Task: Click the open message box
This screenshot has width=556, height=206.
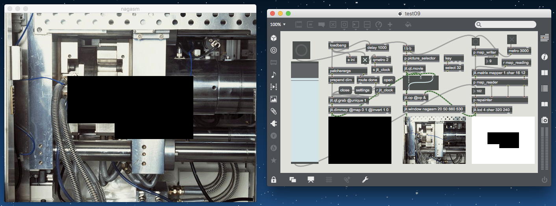Action: (x=388, y=80)
